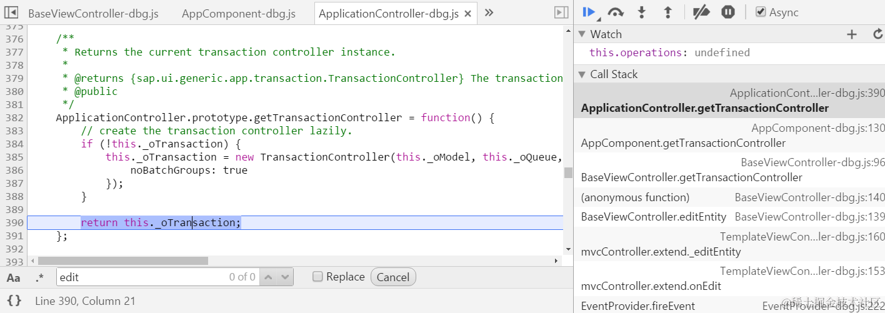Open BaseViewController-dbg.js:96 source link
This screenshot has width=885, height=313.
click(x=813, y=162)
